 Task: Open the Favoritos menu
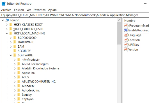(40, 10)
